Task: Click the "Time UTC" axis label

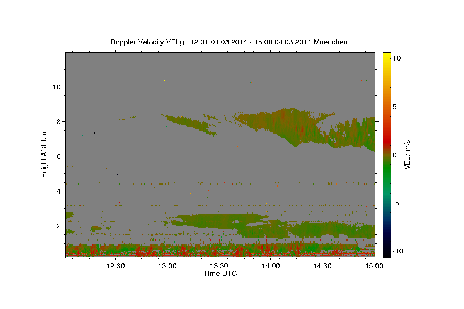Action: [220, 273]
